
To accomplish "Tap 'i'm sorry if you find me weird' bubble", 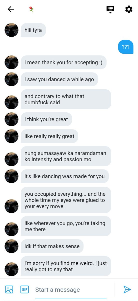I will [66, 266].
